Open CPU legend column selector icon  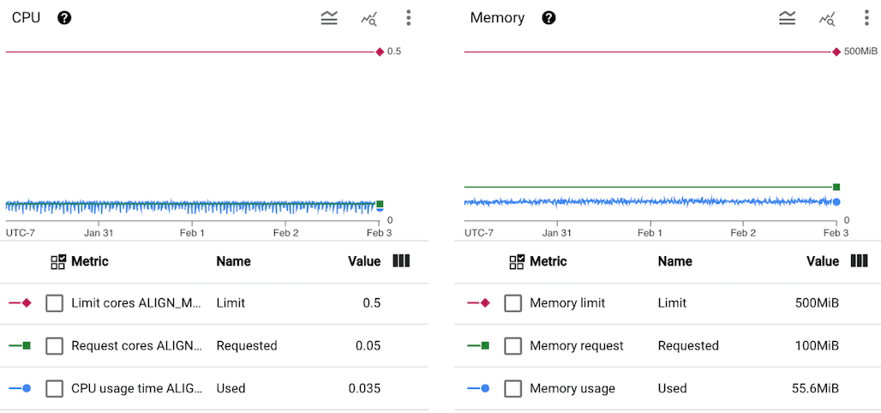click(401, 260)
